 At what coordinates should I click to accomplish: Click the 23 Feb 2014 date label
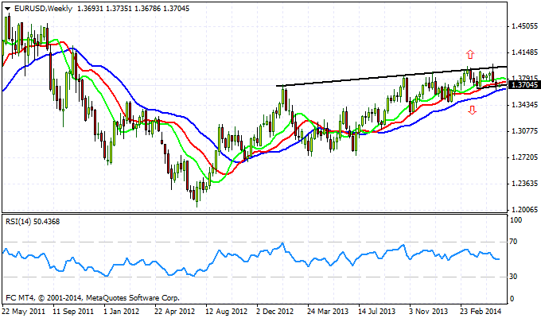pyautogui.click(x=481, y=311)
